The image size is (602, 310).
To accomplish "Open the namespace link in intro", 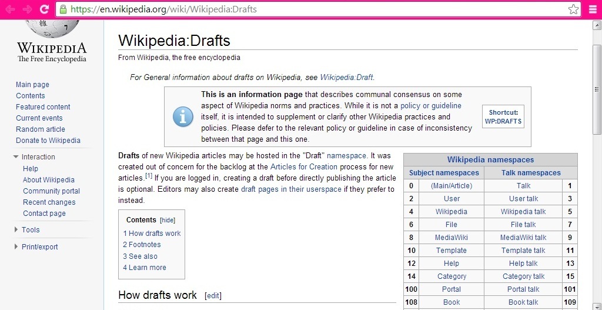I will [347, 155].
